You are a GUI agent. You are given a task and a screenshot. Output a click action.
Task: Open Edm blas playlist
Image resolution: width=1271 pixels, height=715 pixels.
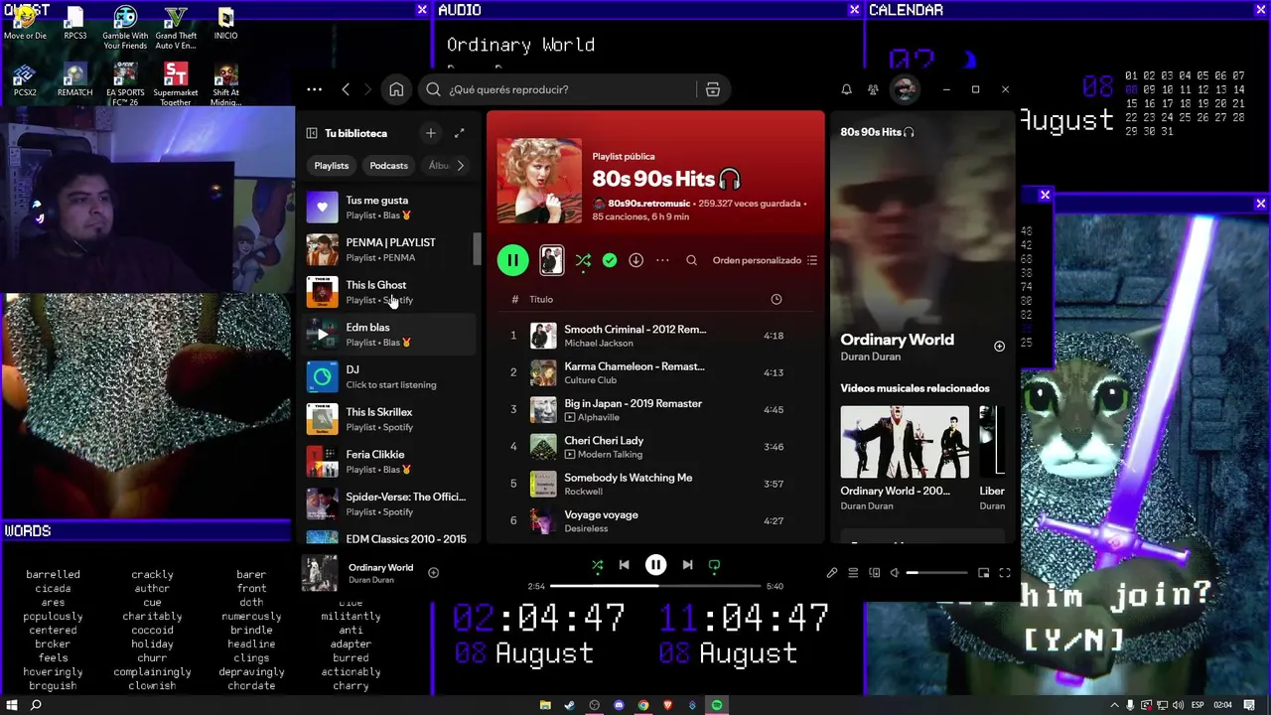pos(389,335)
